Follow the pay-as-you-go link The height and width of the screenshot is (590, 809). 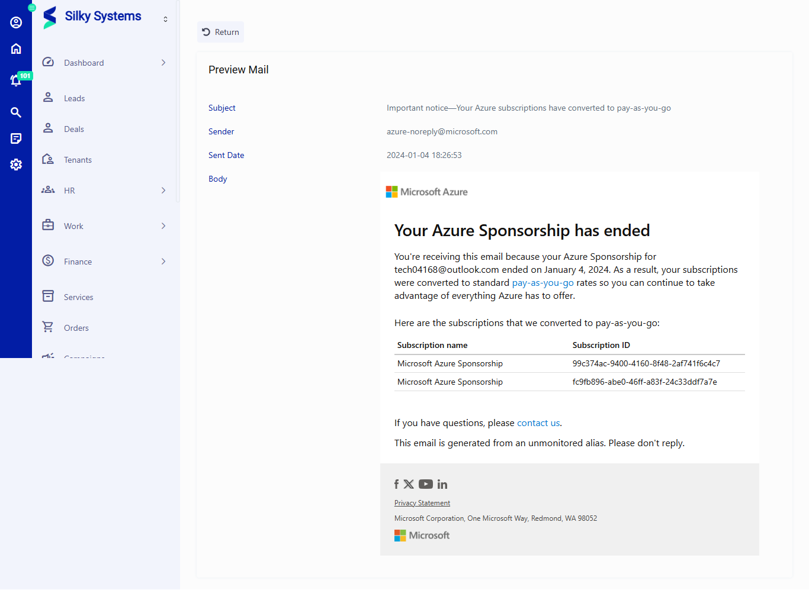click(542, 283)
